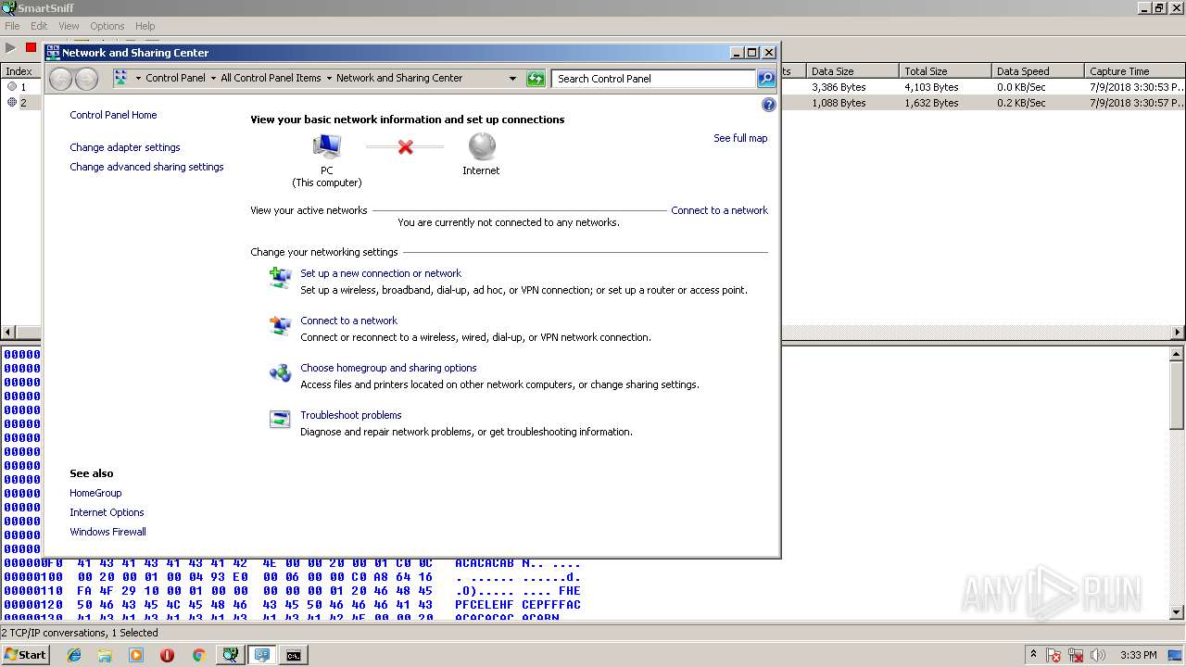This screenshot has height=667, width=1186.
Task: Click the 'Set up a new connection' icon
Action: (x=280, y=277)
